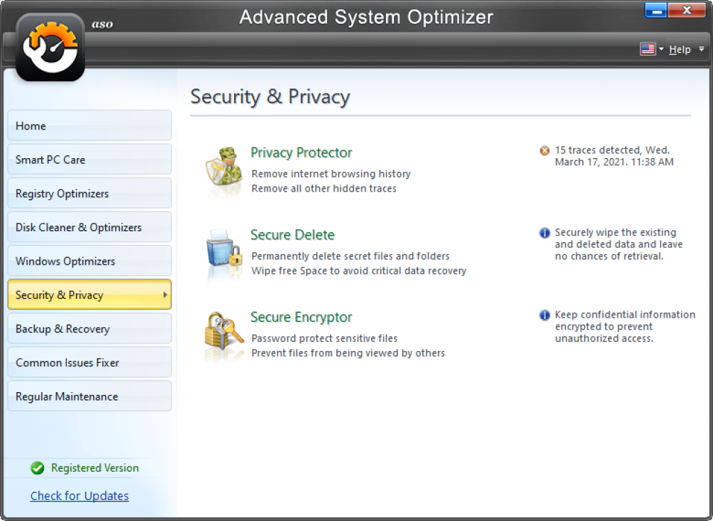The width and height of the screenshot is (713, 521).
Task: Click the '15 traces detected' status text
Action: [614, 156]
